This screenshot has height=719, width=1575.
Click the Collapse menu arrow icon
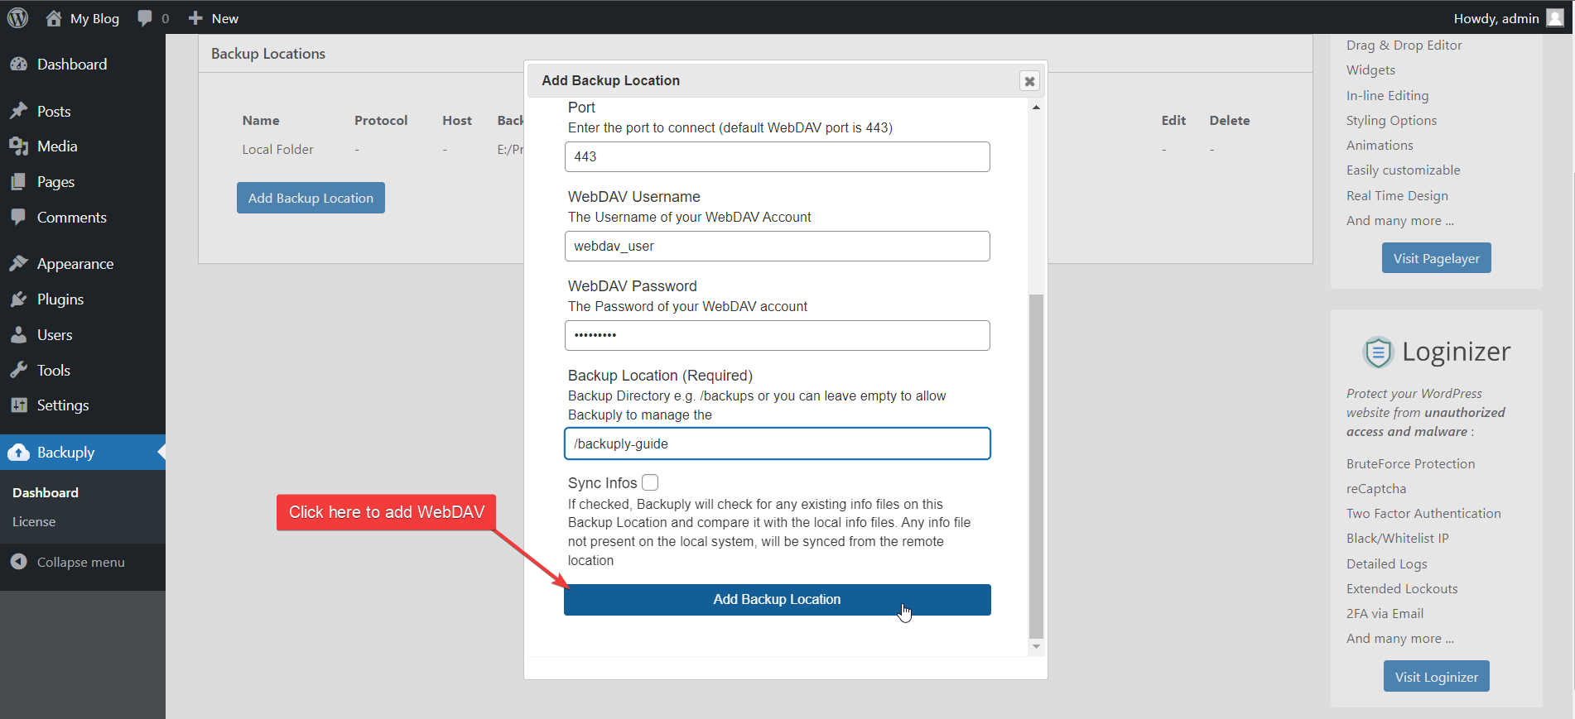[18, 562]
